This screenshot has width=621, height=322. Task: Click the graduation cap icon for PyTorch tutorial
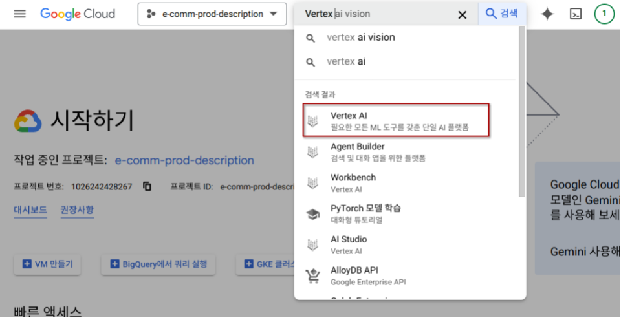pyautogui.click(x=313, y=214)
